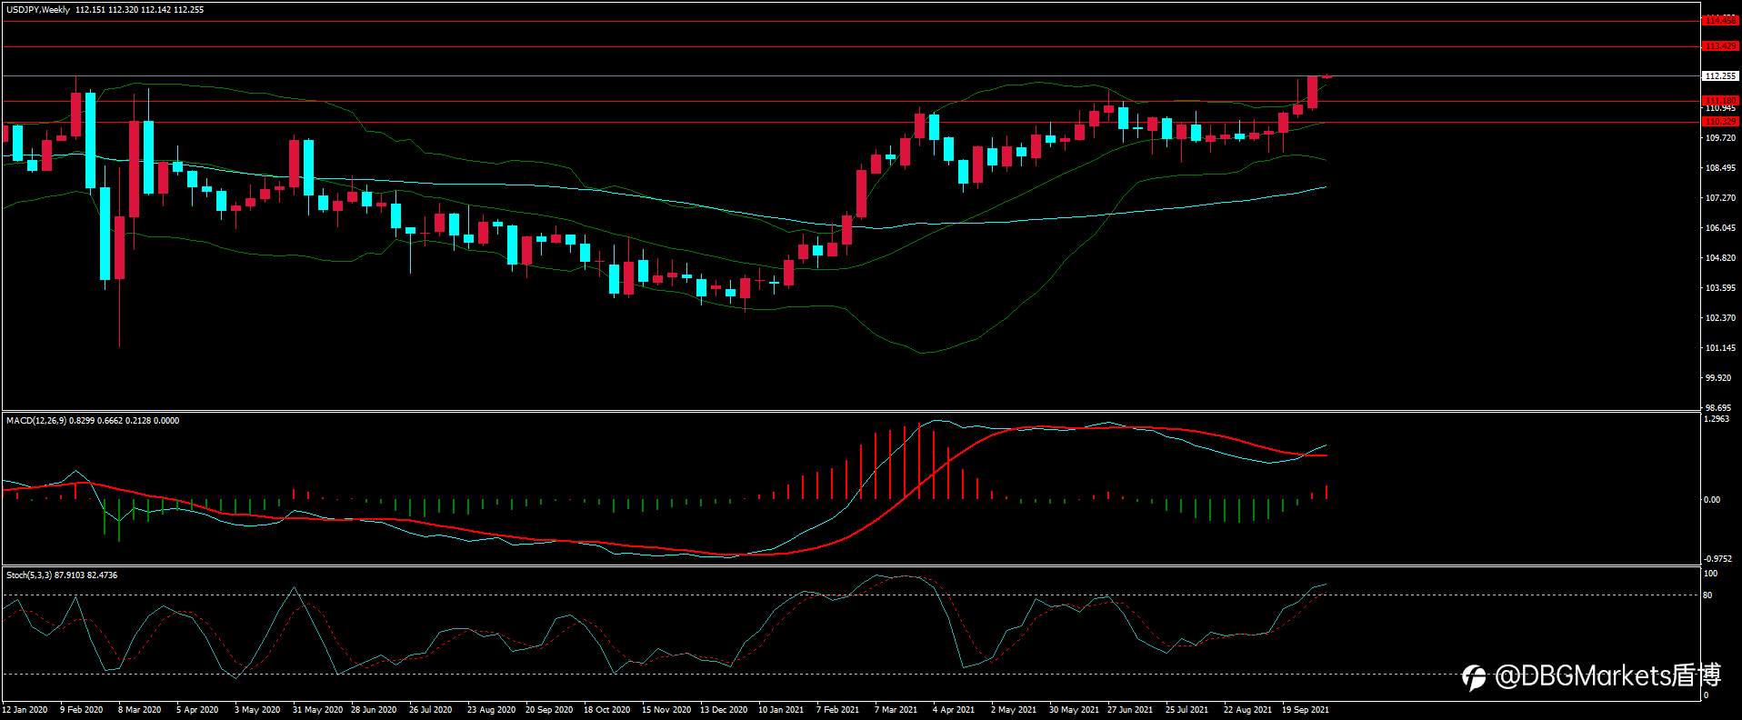This screenshot has height=720, width=1742.
Task: Click the 10 Jan 2021 date label
Action: 781,710
